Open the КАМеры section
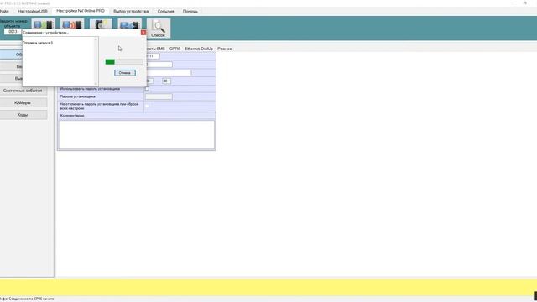This screenshot has height=302, width=537. (x=23, y=102)
